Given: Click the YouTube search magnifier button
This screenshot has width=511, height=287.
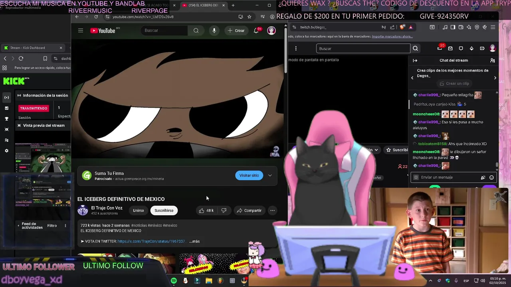Looking at the screenshot, I should point(196,30).
